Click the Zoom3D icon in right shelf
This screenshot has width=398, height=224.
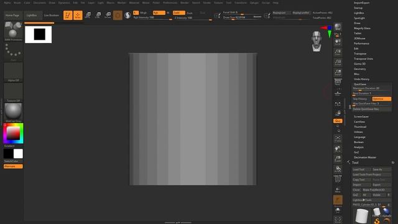(338, 159)
